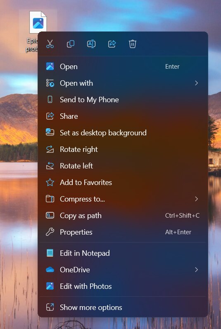Click the Show more options icon
Image resolution: width=221 pixels, height=329 pixels.
click(50, 307)
